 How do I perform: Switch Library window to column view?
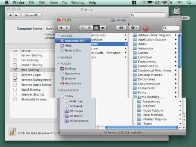96,28
